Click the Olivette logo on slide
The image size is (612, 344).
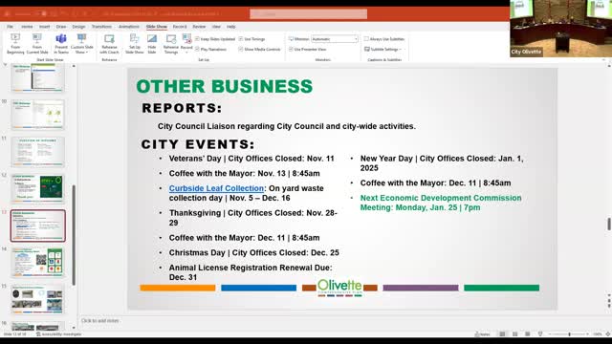pyautogui.click(x=339, y=288)
